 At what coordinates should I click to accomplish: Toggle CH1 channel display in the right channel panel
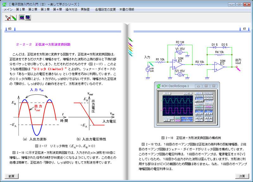click(199, 106)
